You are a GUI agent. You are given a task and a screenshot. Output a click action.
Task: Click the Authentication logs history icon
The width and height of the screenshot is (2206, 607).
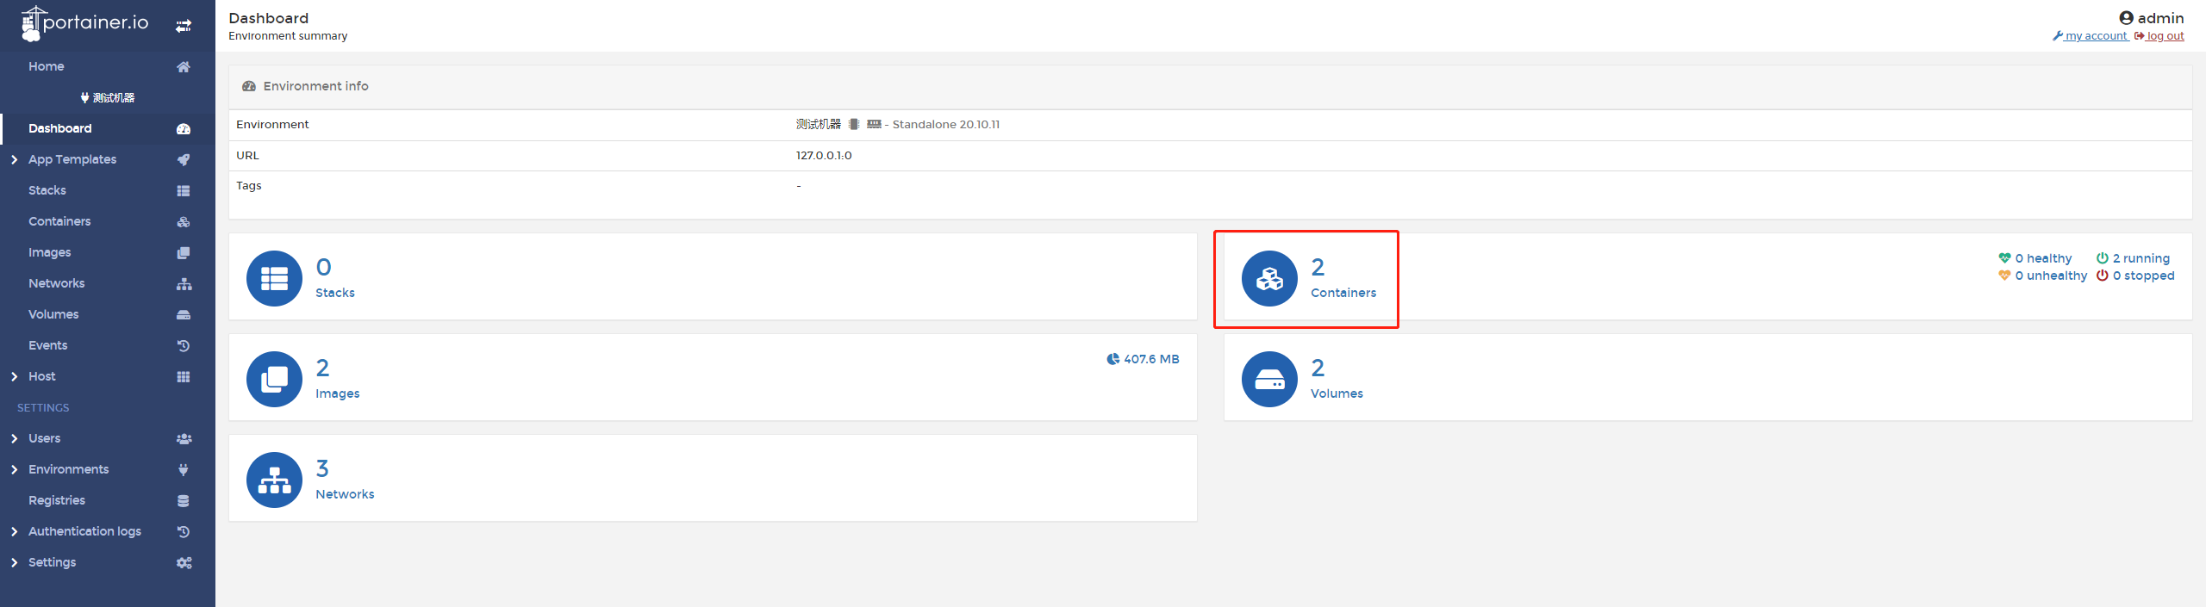coord(184,531)
